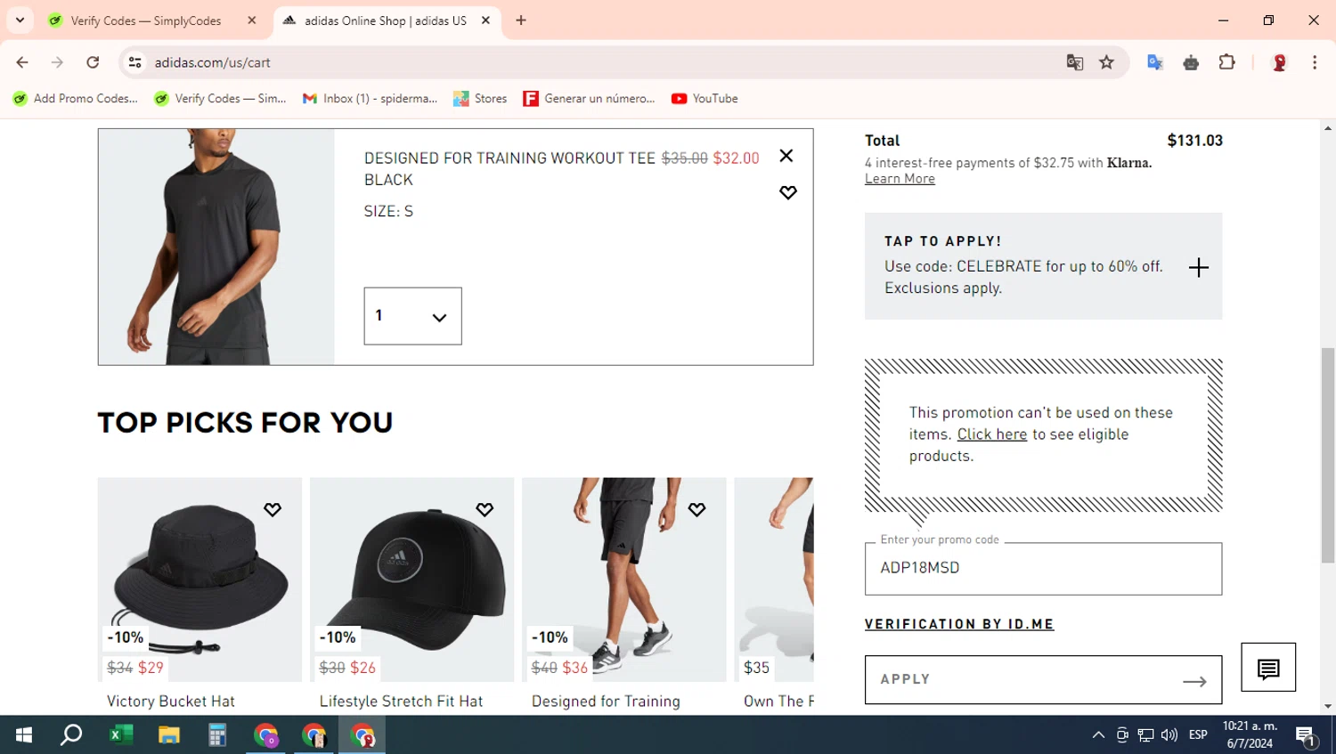
Task: Open the quantity dropdown for the tee
Action: point(412,316)
